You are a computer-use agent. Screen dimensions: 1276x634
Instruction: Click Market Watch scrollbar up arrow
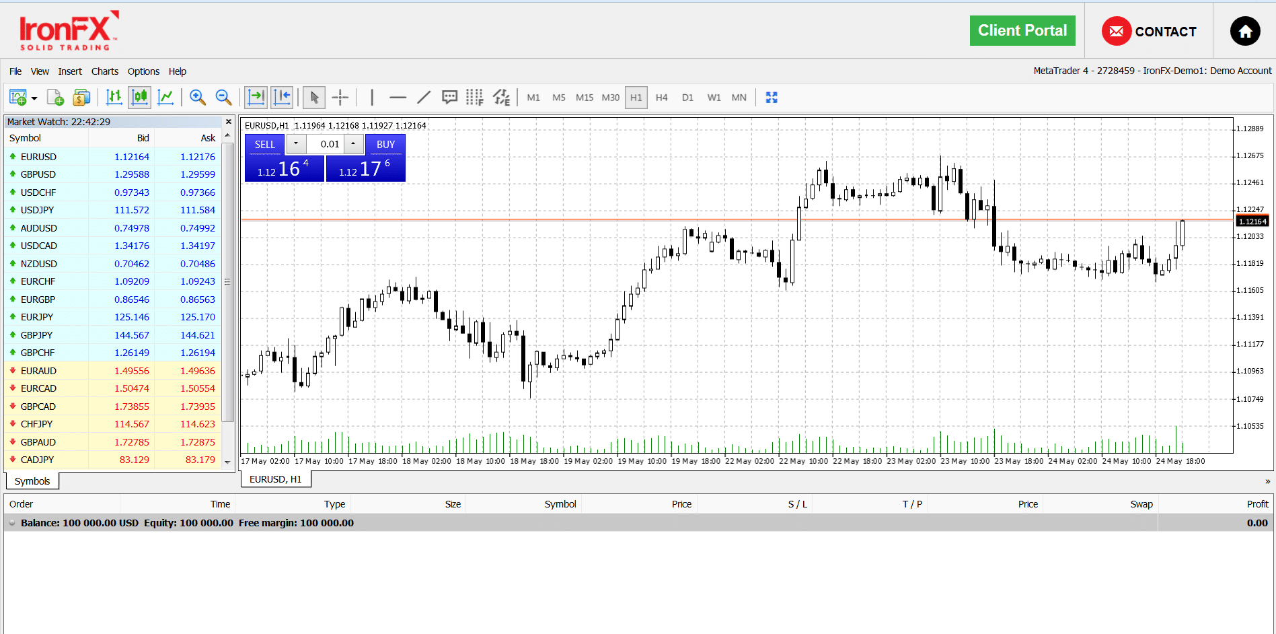point(227,135)
